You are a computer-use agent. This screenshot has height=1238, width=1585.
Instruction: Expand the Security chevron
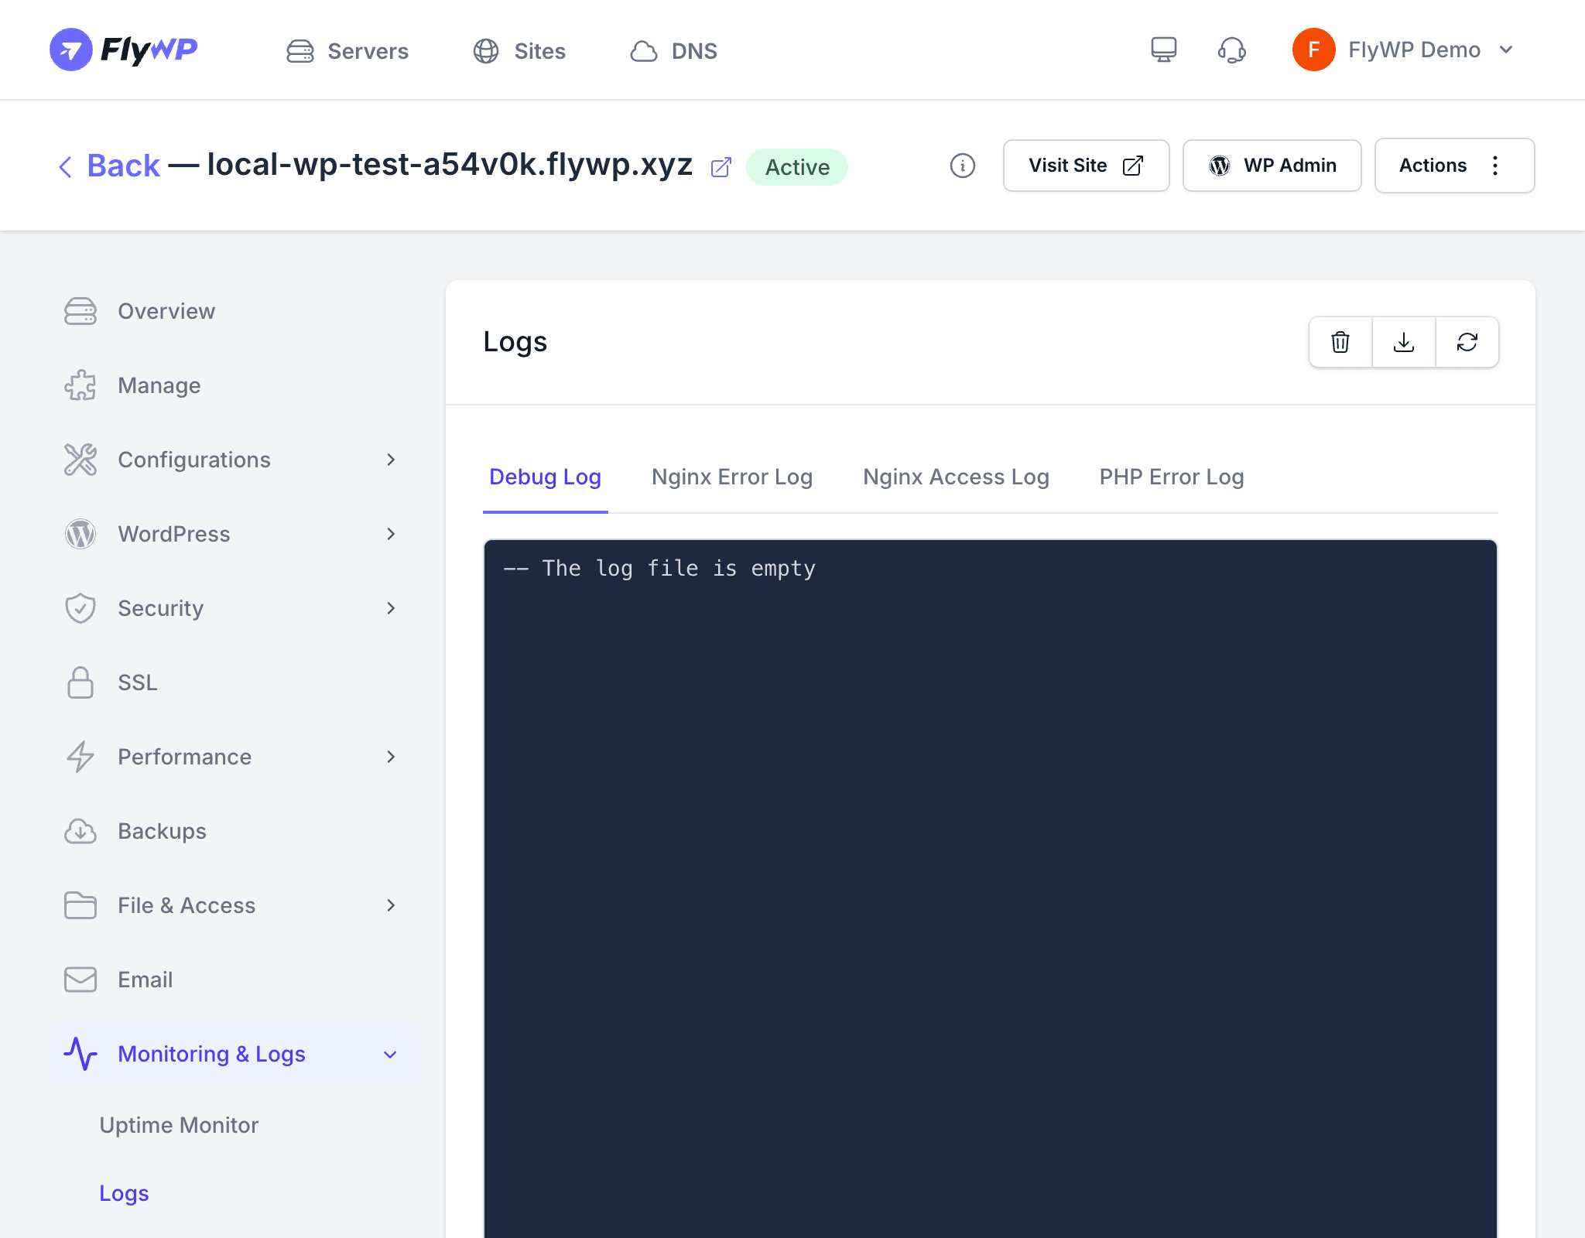[x=391, y=608]
